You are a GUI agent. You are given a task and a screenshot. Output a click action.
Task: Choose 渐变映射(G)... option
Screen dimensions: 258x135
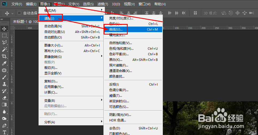coord(134,101)
